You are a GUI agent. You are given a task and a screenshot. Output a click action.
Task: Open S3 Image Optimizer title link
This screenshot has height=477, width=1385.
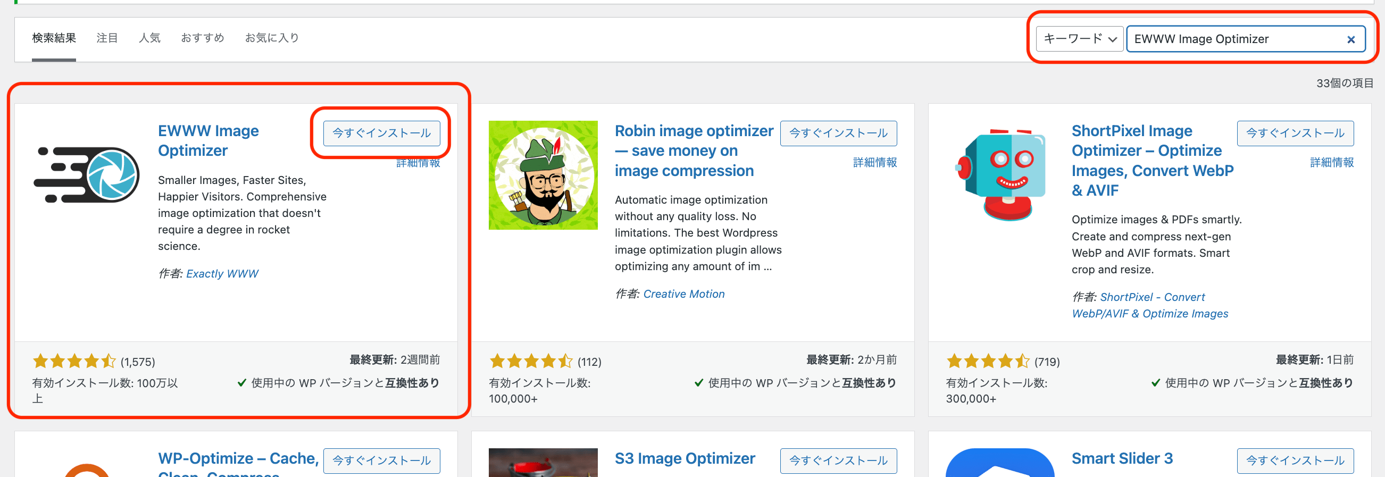685,458
